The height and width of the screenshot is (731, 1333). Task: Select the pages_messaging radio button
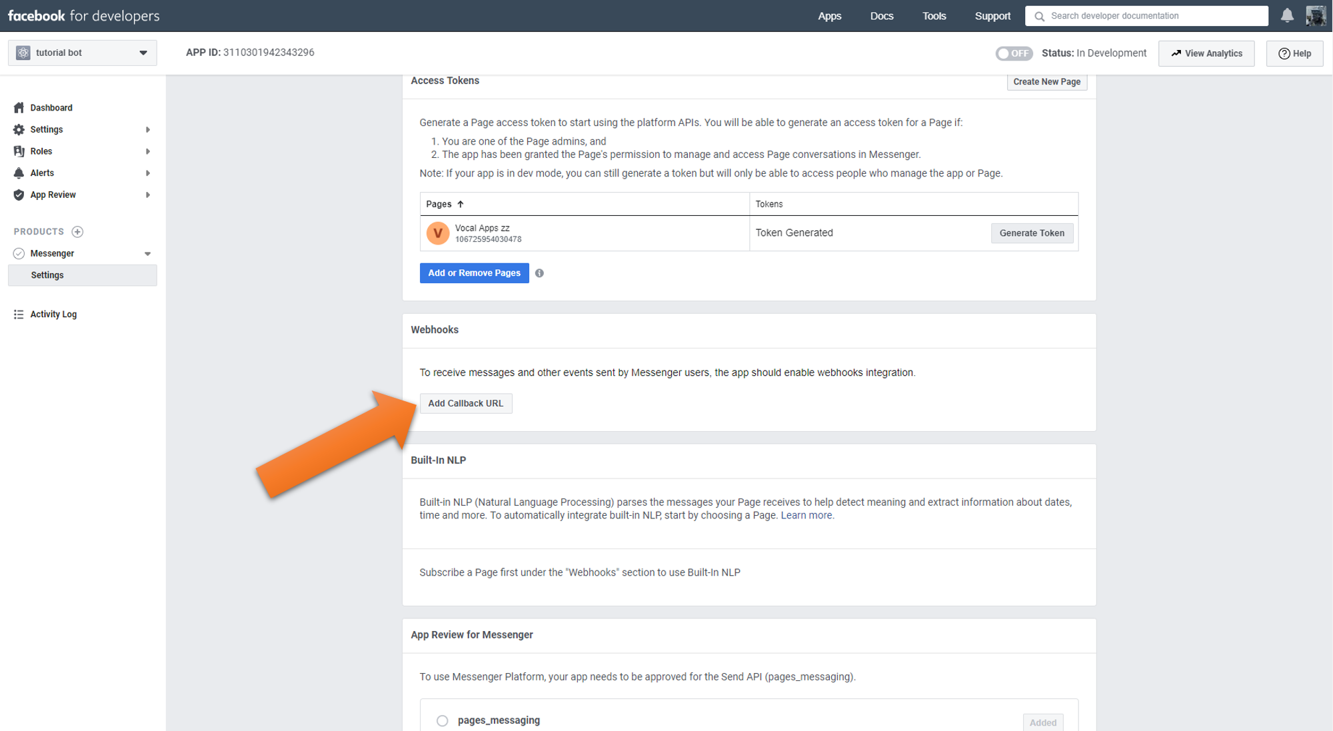443,720
